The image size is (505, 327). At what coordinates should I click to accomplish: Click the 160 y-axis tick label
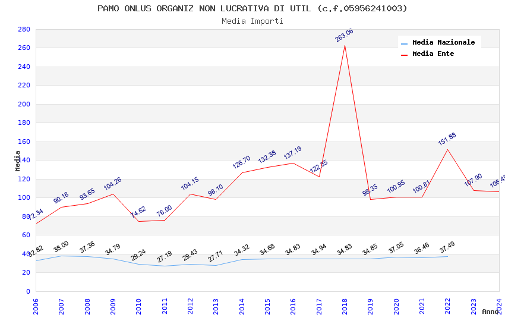(24, 142)
